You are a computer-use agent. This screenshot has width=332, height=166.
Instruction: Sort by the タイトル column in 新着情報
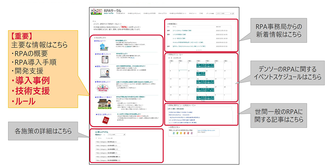[x=175, y=27]
